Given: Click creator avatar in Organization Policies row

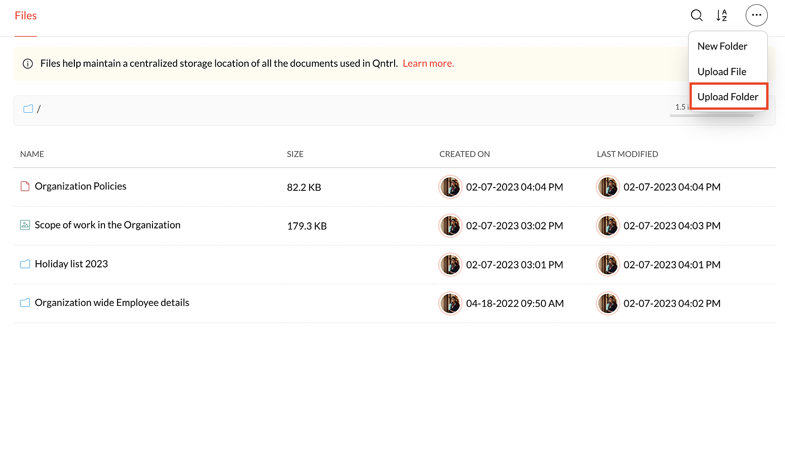Looking at the screenshot, I should click(x=450, y=187).
